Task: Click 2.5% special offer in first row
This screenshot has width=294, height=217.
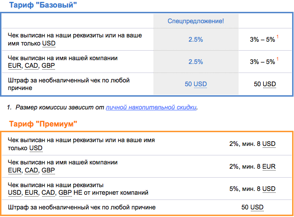Action: 196,40
